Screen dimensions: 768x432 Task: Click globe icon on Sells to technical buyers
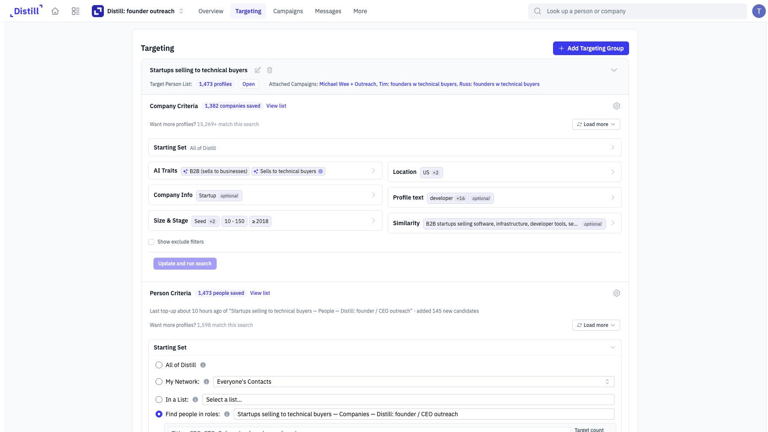click(x=321, y=171)
